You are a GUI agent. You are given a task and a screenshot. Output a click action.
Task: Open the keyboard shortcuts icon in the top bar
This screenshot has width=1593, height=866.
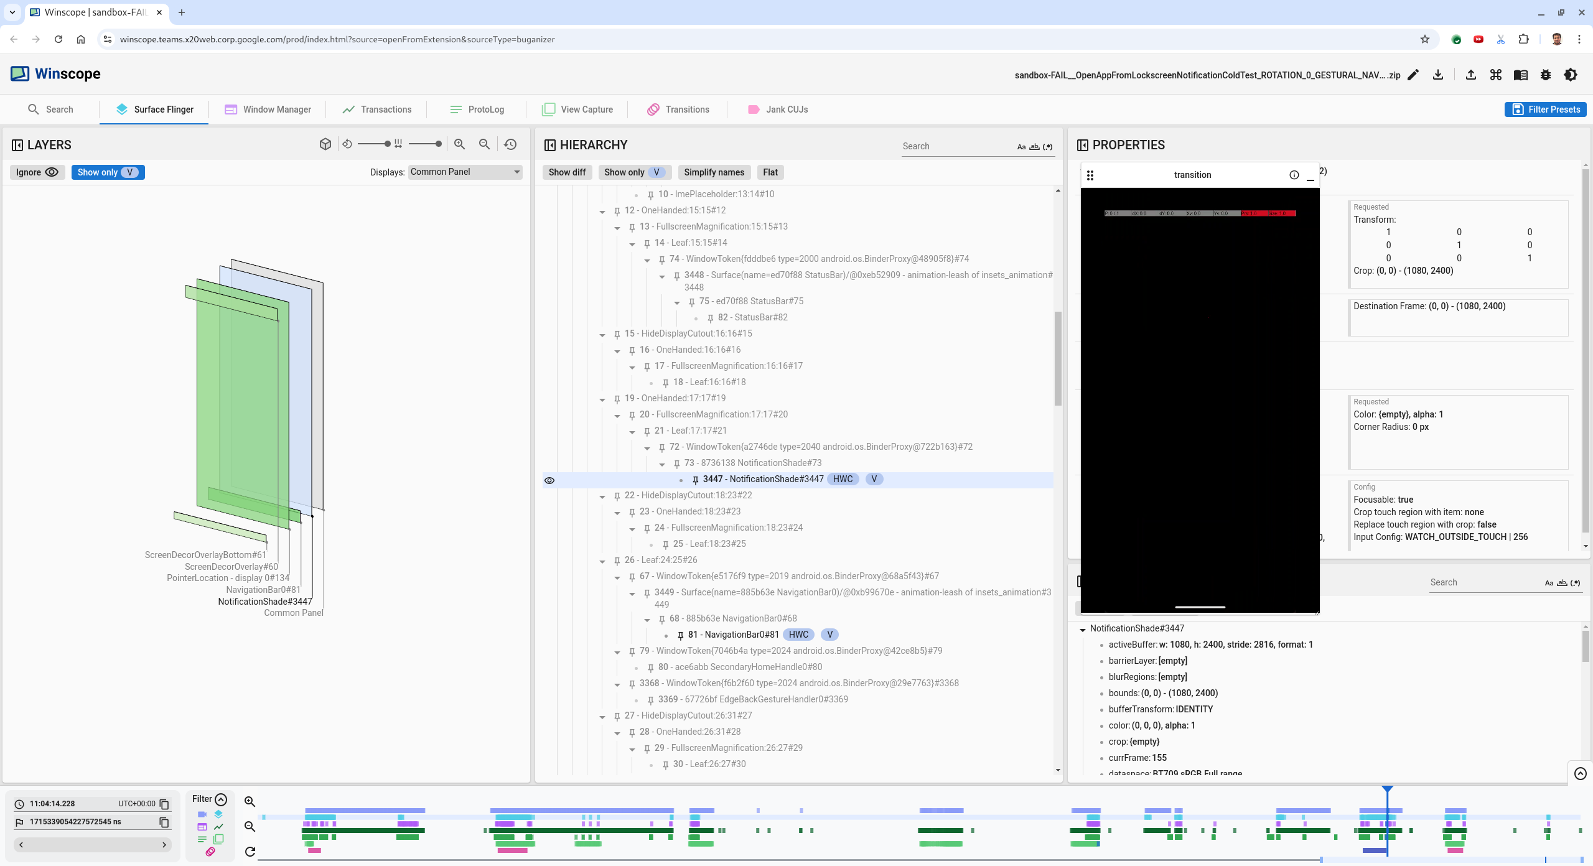tap(1496, 75)
